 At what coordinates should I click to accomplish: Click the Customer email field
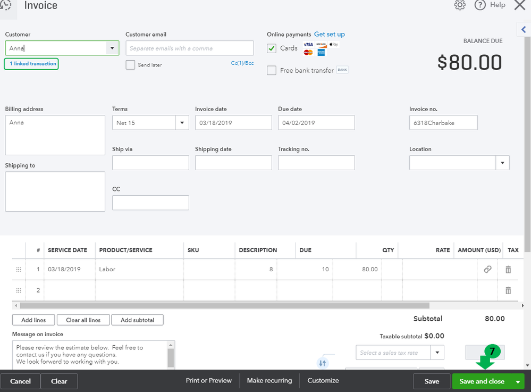pyautogui.click(x=190, y=48)
